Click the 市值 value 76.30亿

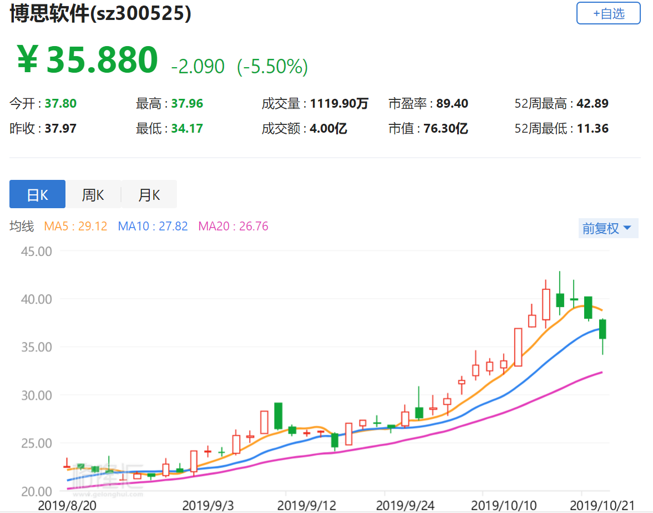click(446, 128)
